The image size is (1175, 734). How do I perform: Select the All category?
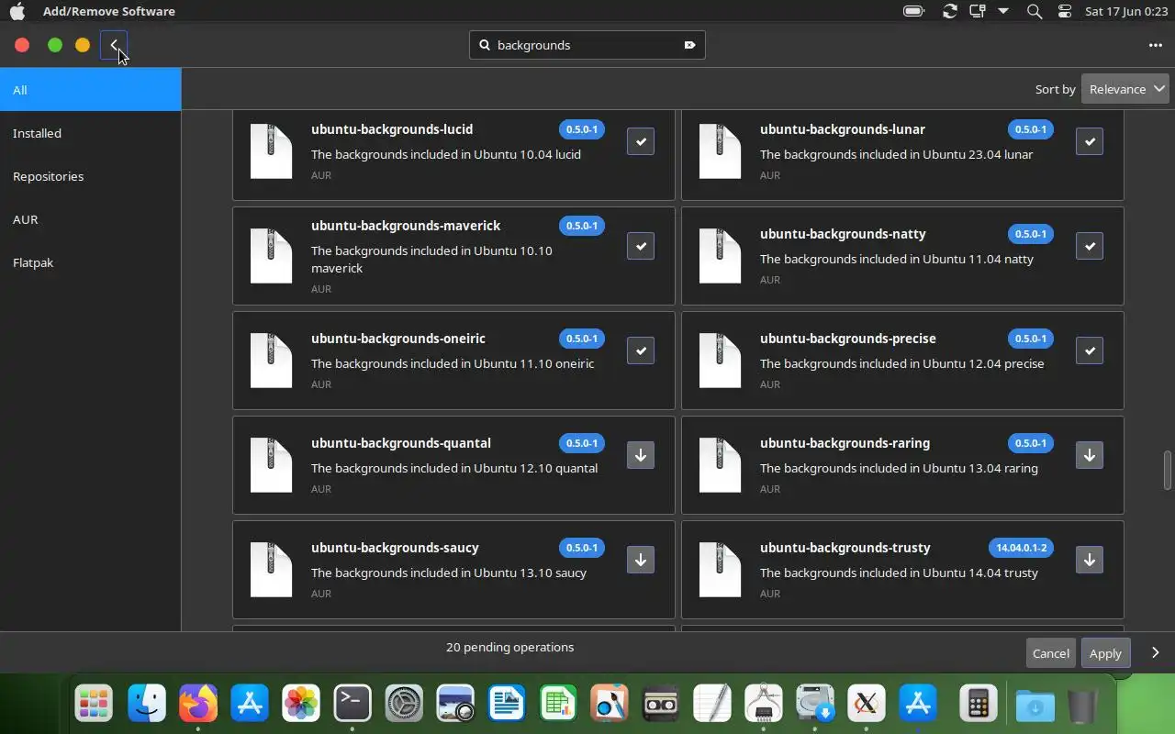coord(90,90)
